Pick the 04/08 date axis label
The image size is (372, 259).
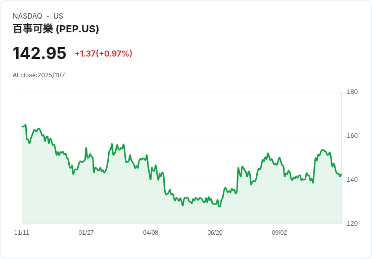151,233
